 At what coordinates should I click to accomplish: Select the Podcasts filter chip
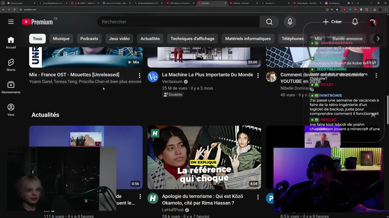[89, 38]
